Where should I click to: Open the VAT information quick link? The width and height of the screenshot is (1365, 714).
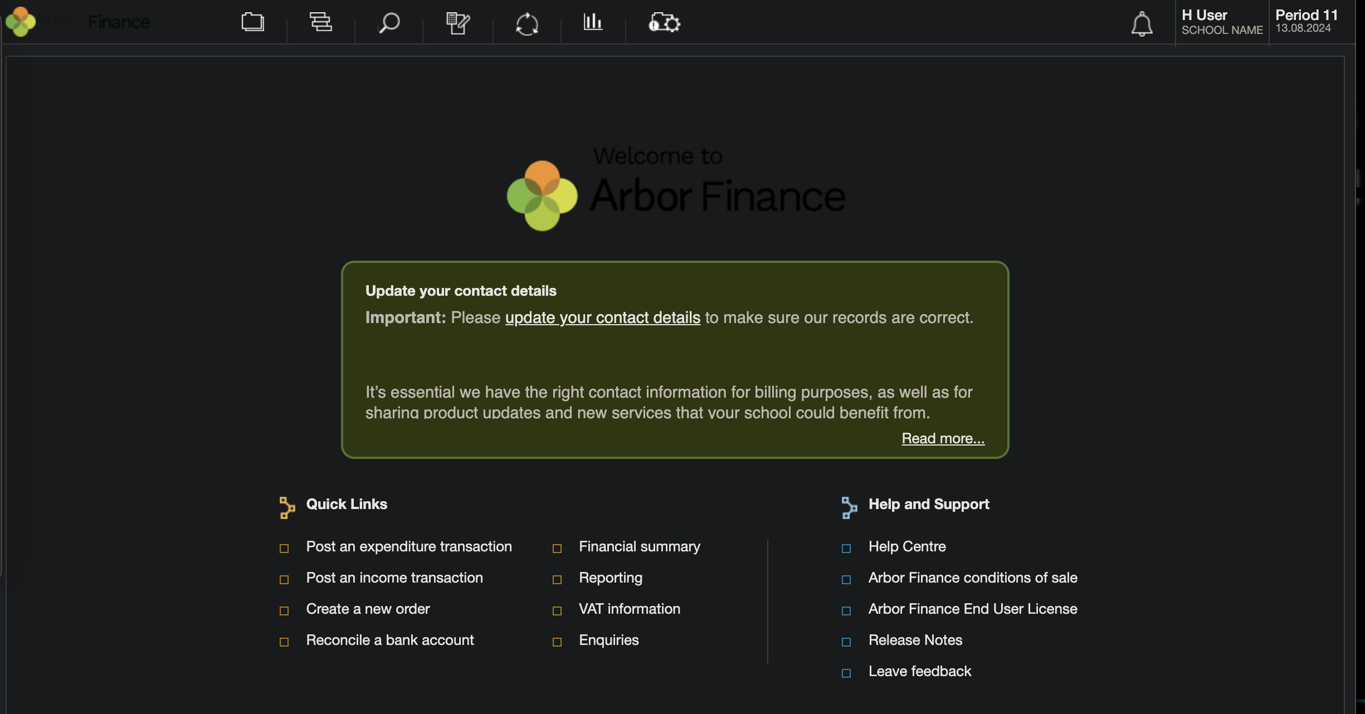click(629, 609)
